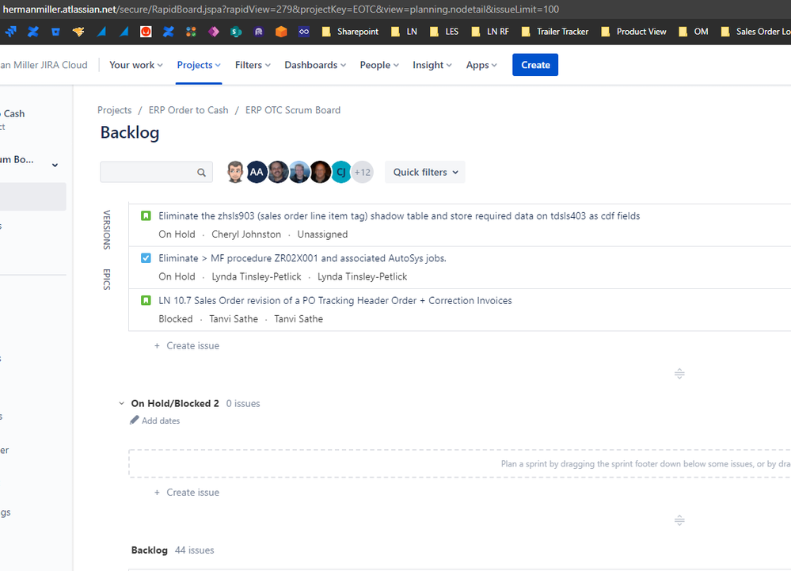Open the Confluence bookmark beside the red icon
Image resolution: width=791 pixels, height=571 pixels.
pos(169,32)
